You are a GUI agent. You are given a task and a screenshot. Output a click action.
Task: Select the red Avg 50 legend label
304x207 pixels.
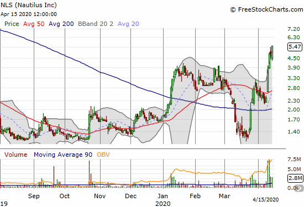click(x=34, y=24)
